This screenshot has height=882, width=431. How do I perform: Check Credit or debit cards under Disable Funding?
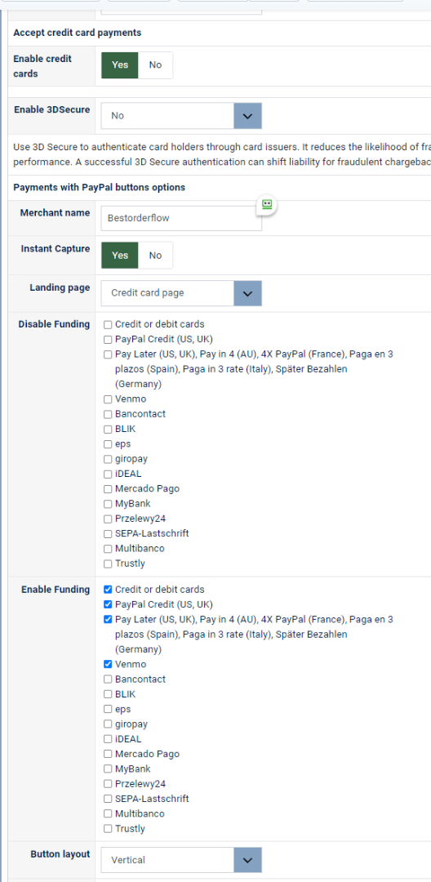(x=108, y=324)
